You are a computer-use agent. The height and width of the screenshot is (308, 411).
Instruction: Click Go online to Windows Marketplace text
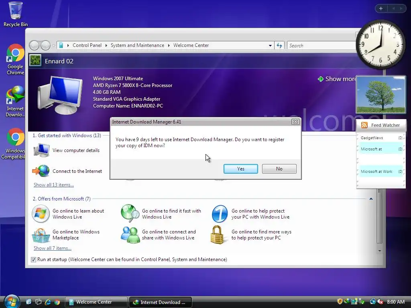76,235
